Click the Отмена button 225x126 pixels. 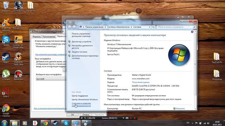click(x=86, y=115)
